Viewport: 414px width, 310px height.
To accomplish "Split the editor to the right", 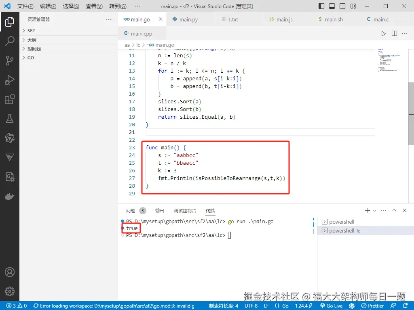I will point(394,34).
